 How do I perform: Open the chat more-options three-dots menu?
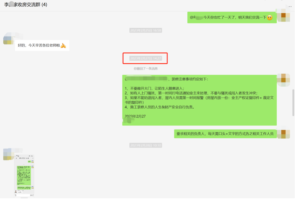click(290, 6)
